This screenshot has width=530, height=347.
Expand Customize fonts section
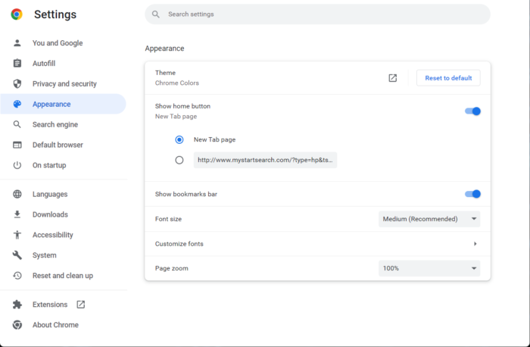[475, 244]
